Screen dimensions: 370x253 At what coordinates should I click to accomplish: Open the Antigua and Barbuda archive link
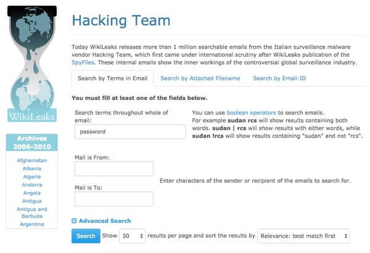point(32,213)
